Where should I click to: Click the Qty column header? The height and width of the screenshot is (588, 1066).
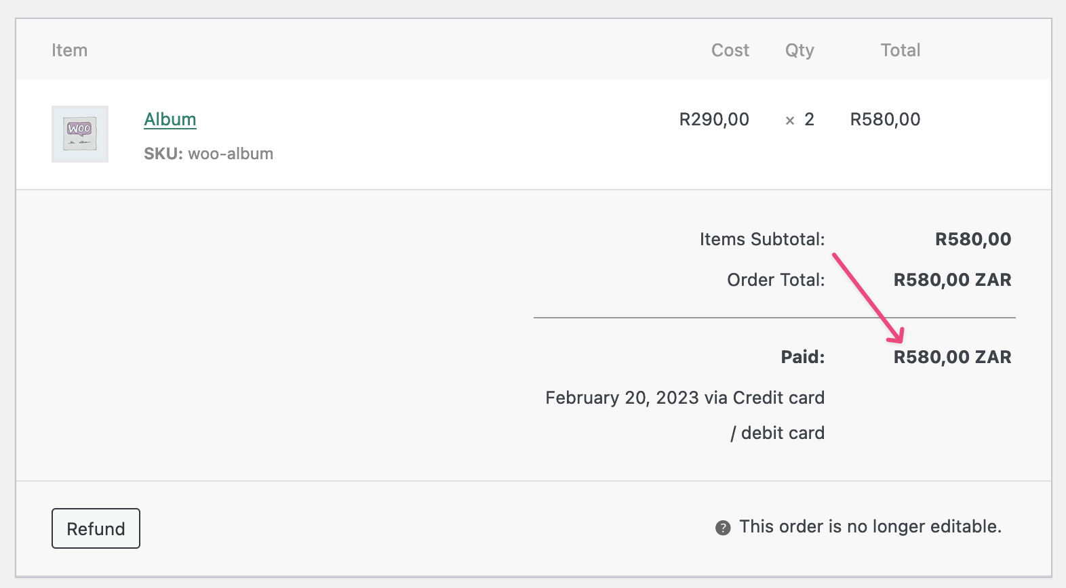(799, 50)
